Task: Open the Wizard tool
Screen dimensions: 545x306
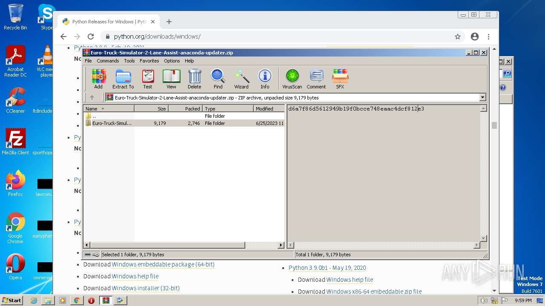Action: pyautogui.click(x=241, y=79)
